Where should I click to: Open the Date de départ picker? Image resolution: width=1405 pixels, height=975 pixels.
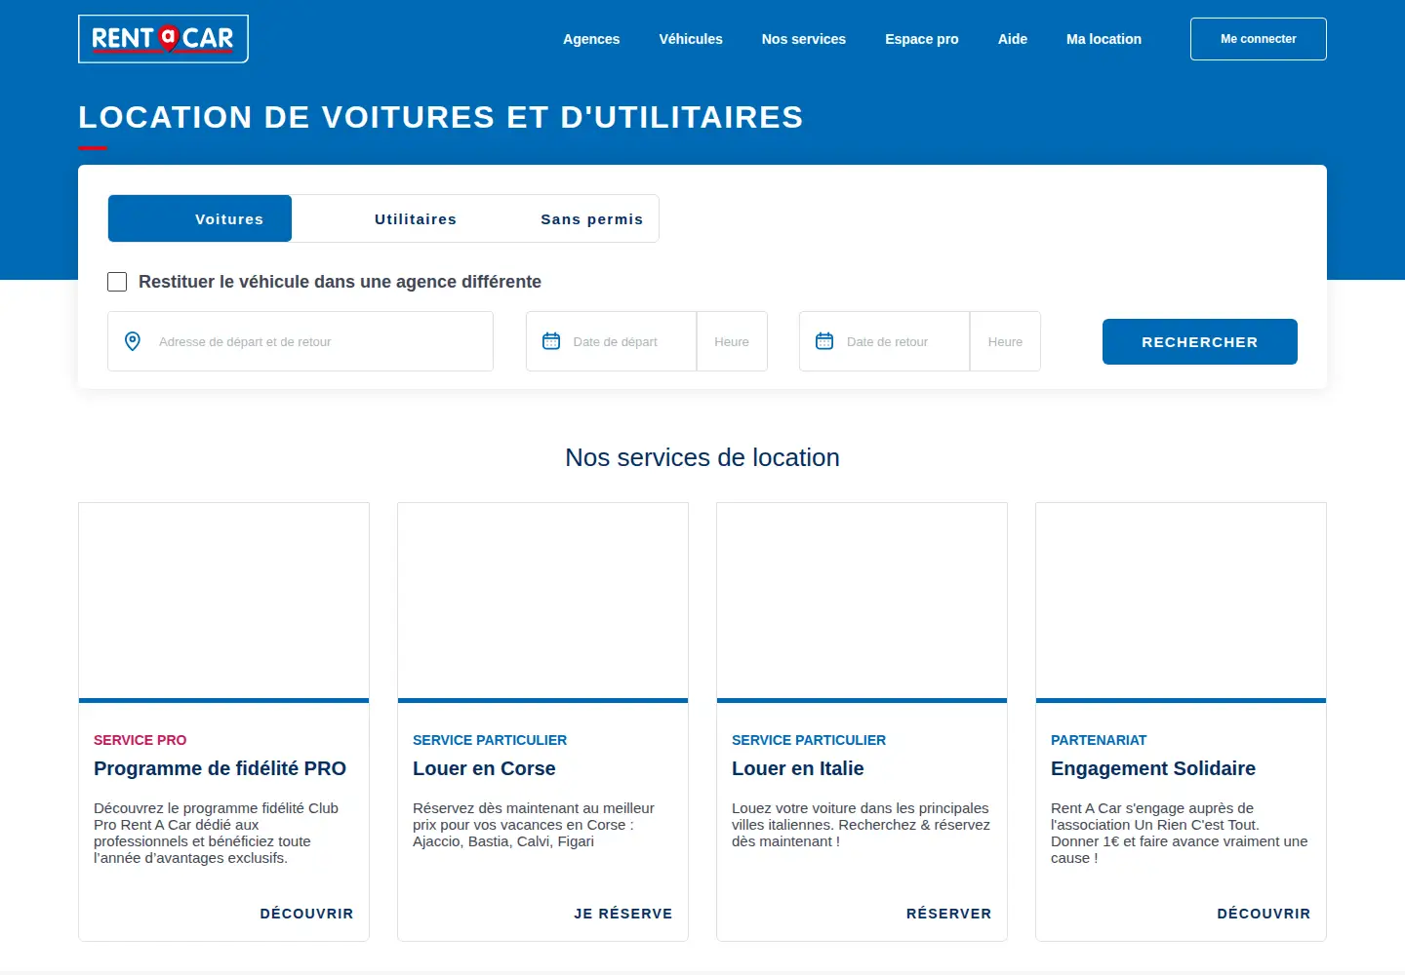pos(612,341)
